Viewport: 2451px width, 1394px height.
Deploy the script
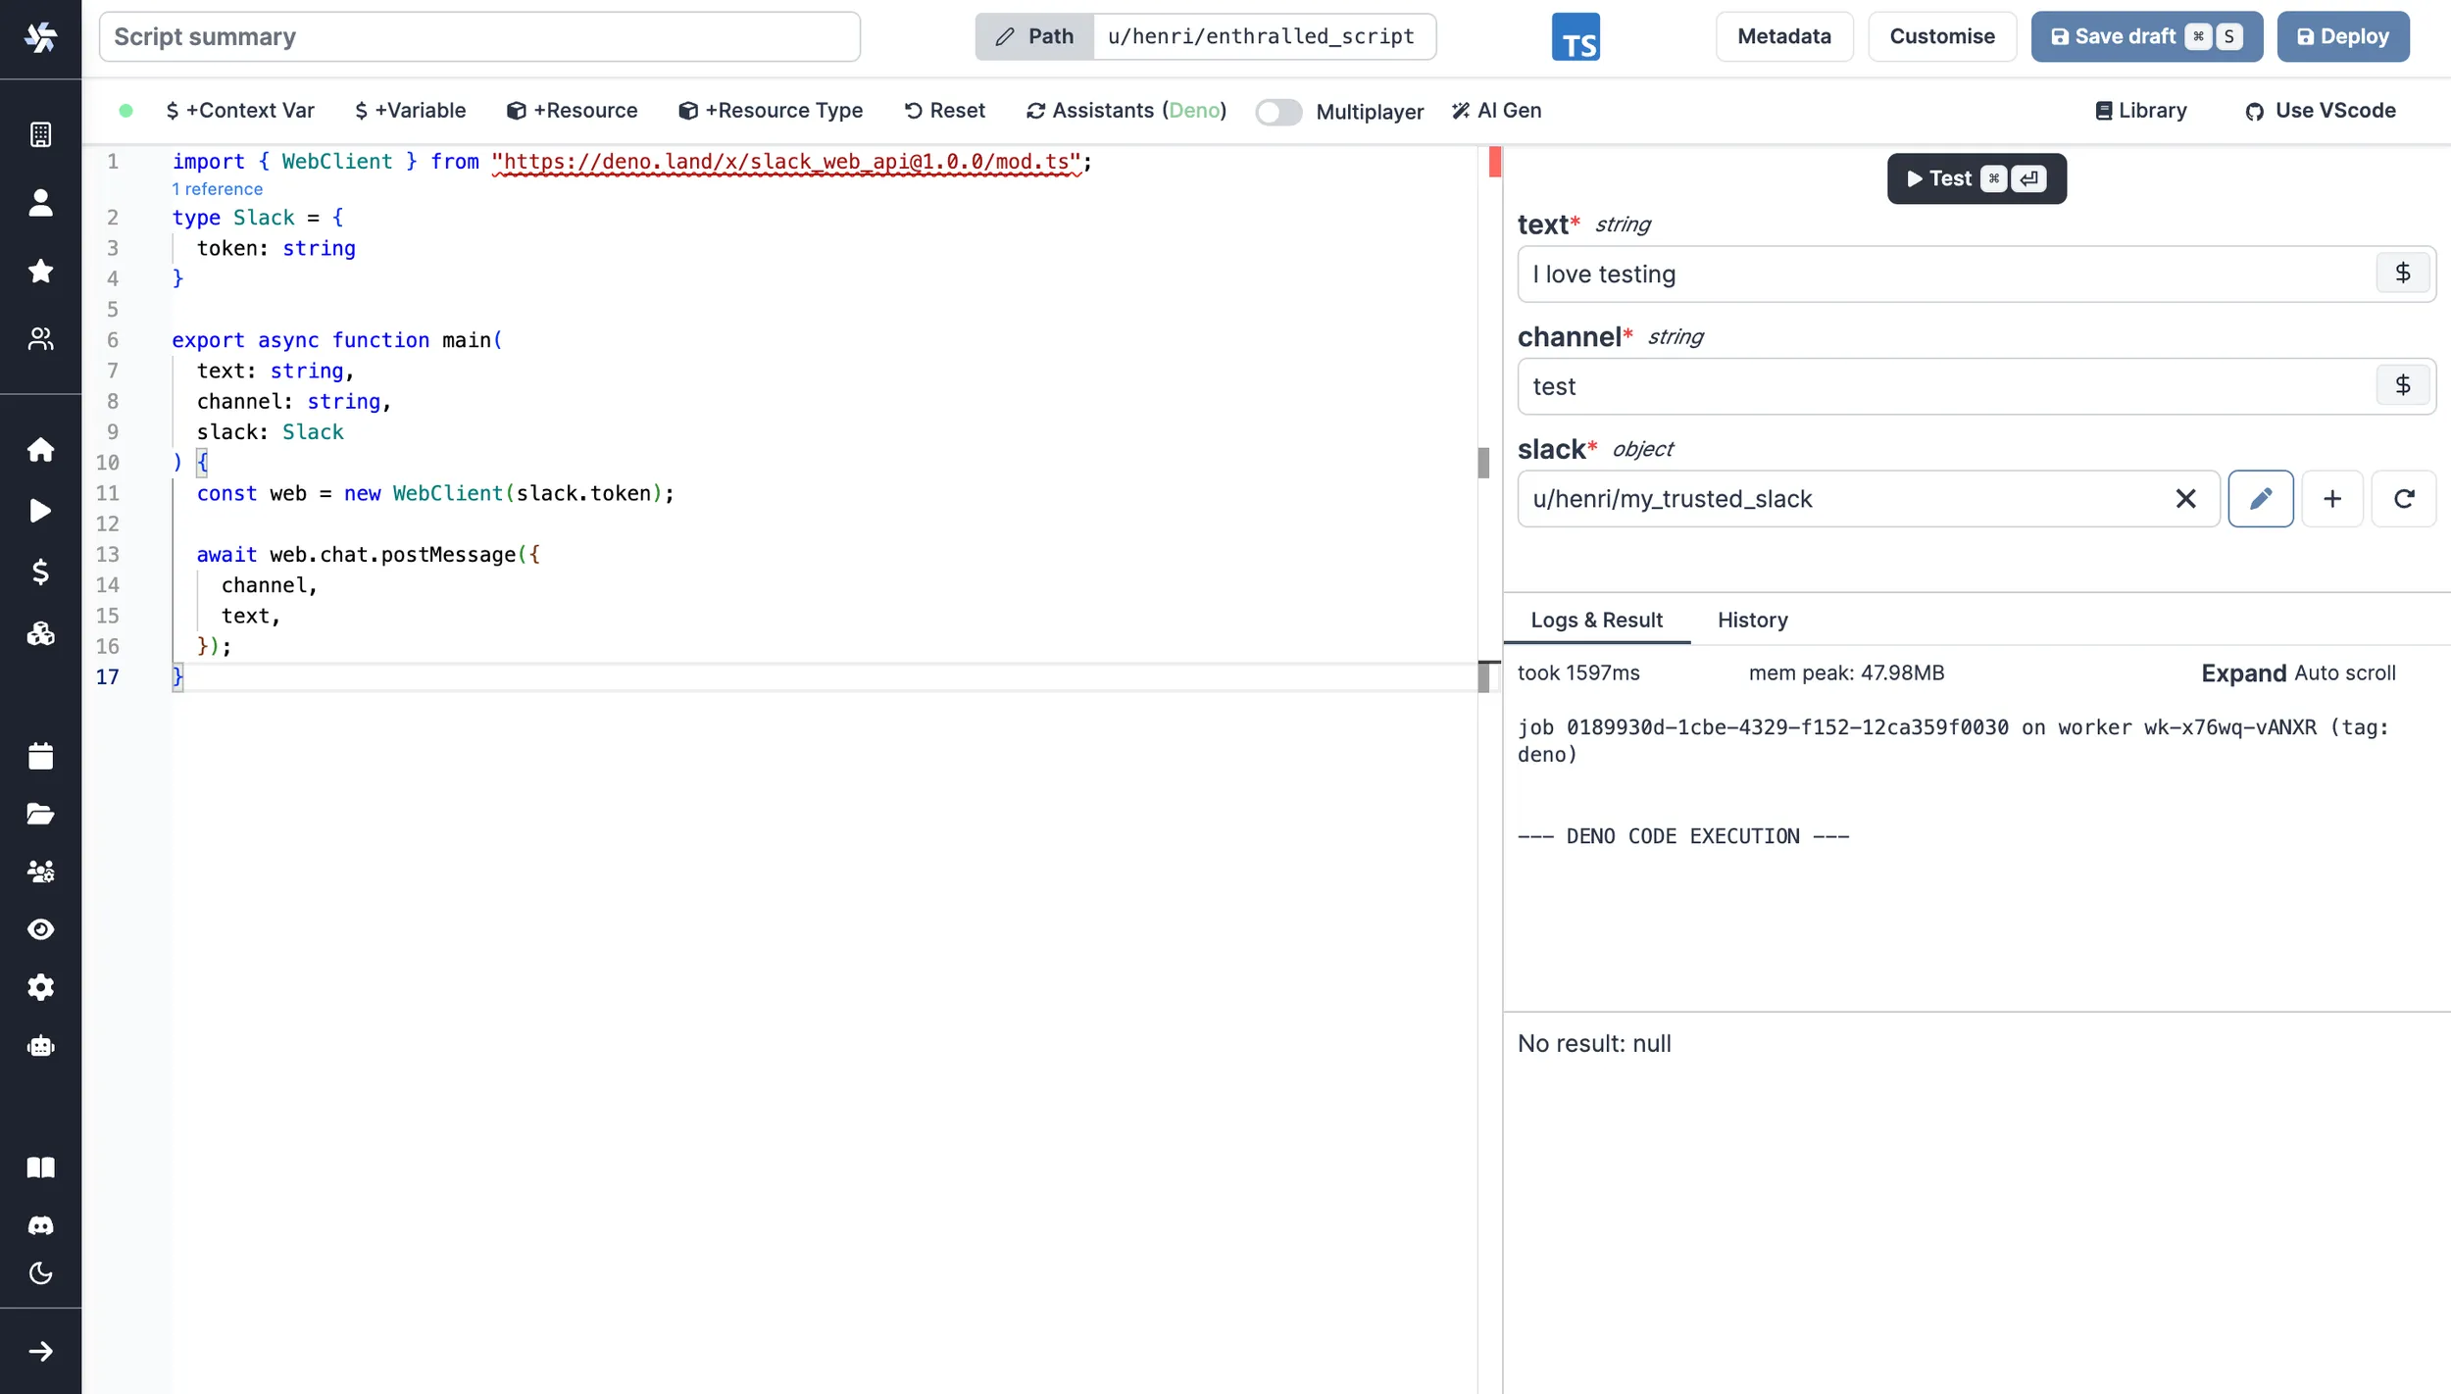point(2343,36)
